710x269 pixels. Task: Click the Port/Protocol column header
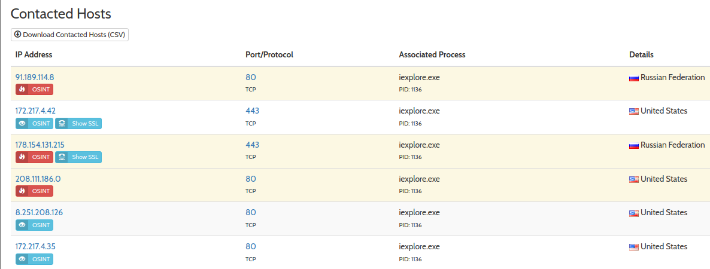click(269, 54)
